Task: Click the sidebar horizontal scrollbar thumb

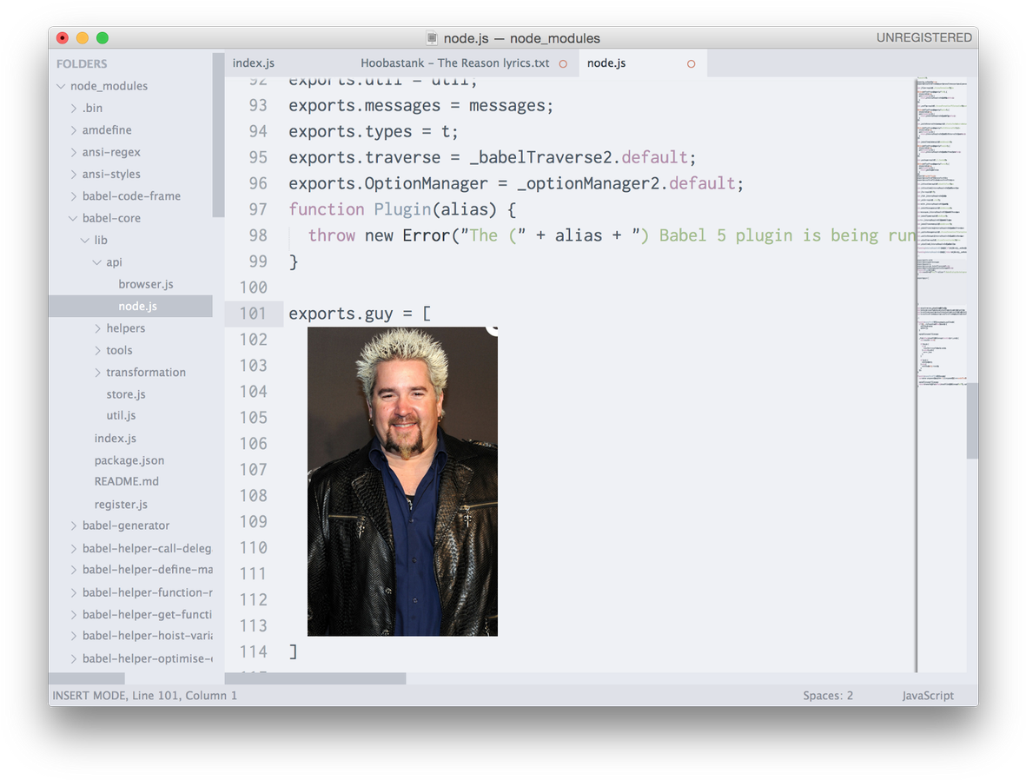Action: (x=86, y=678)
